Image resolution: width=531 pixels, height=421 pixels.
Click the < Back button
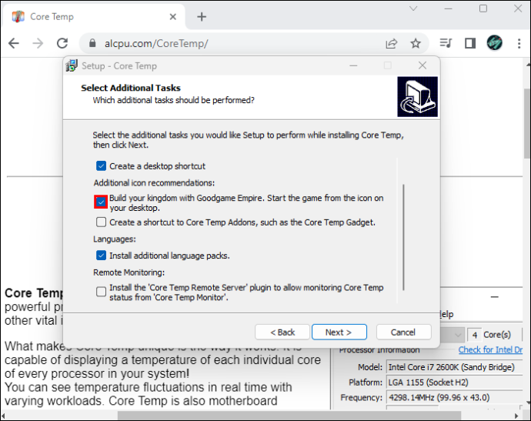(282, 332)
